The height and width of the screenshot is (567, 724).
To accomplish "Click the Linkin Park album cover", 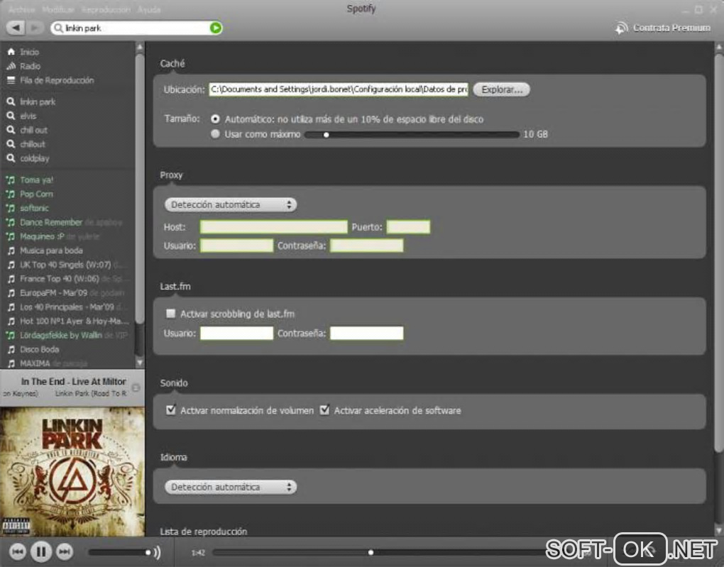I will [72, 471].
